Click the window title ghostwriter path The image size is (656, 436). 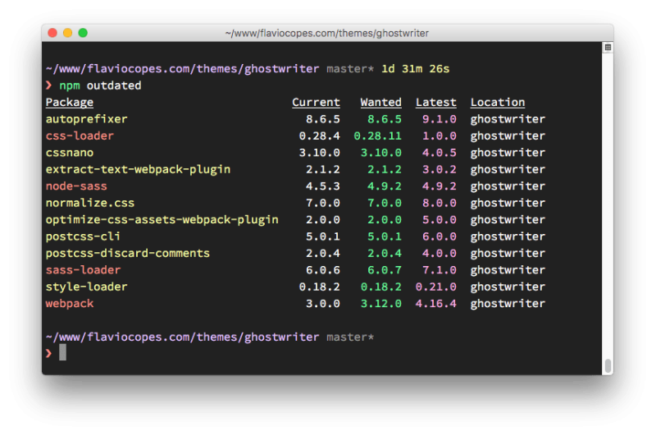pyautogui.click(x=326, y=33)
